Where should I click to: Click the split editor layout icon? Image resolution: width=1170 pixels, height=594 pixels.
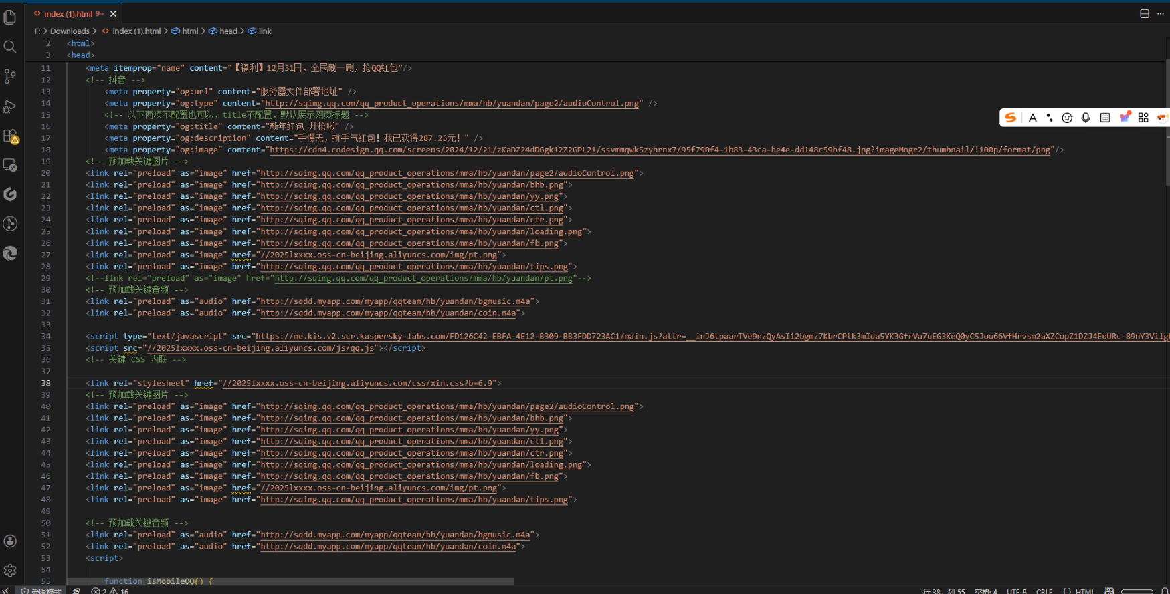pyautogui.click(x=1145, y=13)
